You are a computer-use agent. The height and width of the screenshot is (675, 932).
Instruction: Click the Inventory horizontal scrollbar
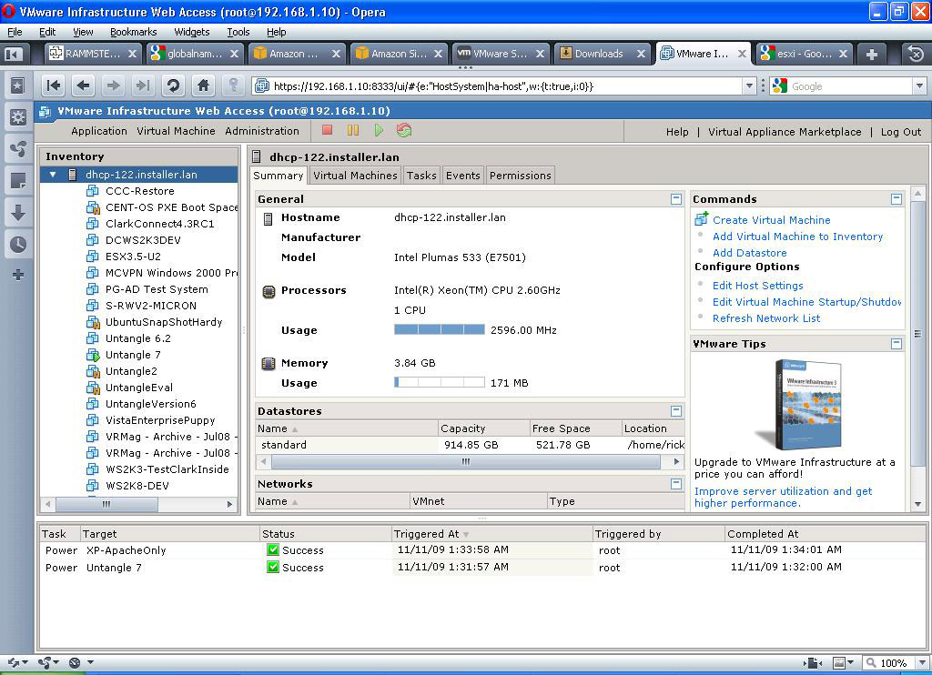(x=106, y=505)
